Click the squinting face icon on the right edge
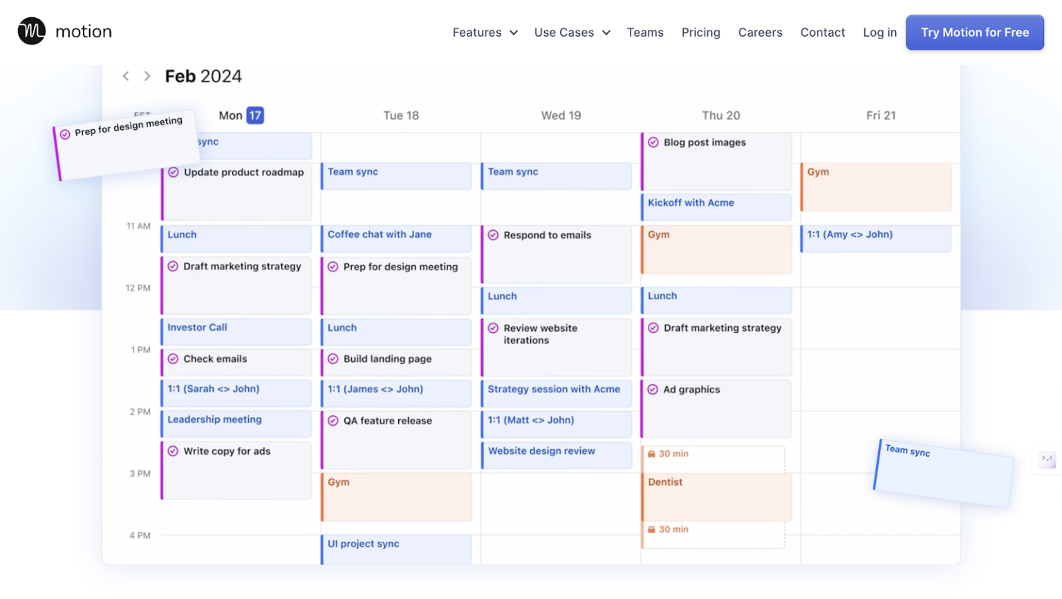Image resolution: width=1062 pixels, height=599 pixels. pyautogui.click(x=1047, y=460)
